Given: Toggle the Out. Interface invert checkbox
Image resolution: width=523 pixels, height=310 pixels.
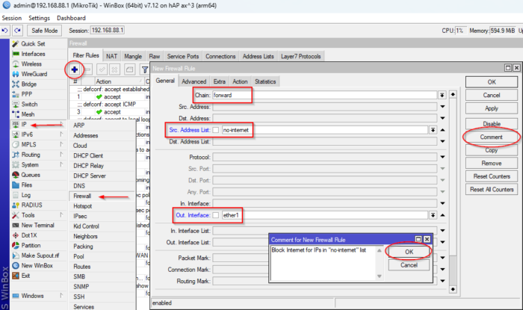Looking at the screenshot, I should (x=216, y=215).
